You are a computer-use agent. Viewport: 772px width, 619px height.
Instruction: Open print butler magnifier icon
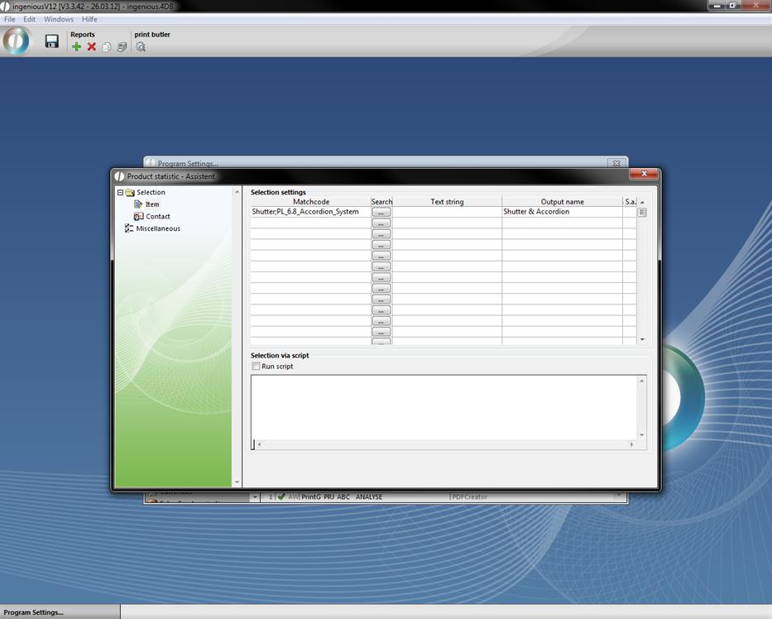[141, 47]
